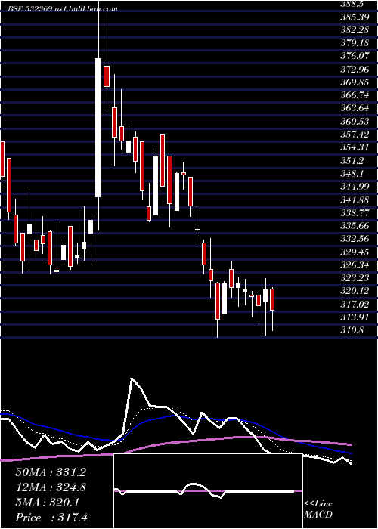The width and height of the screenshot is (378, 529).
Task: Click the 320.12 price axis label
Action: [x=355, y=291]
